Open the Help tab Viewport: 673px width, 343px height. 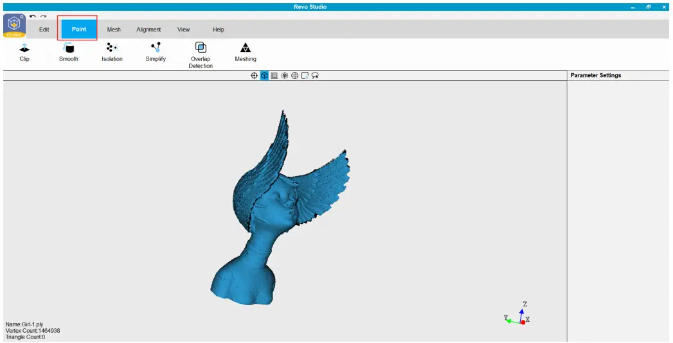(219, 29)
